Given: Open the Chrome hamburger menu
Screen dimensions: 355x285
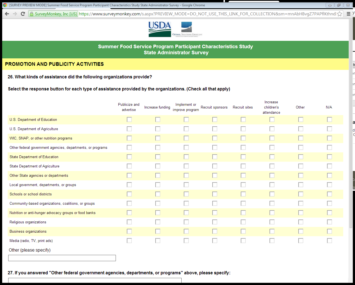Looking at the screenshot, I should click(x=348, y=14).
